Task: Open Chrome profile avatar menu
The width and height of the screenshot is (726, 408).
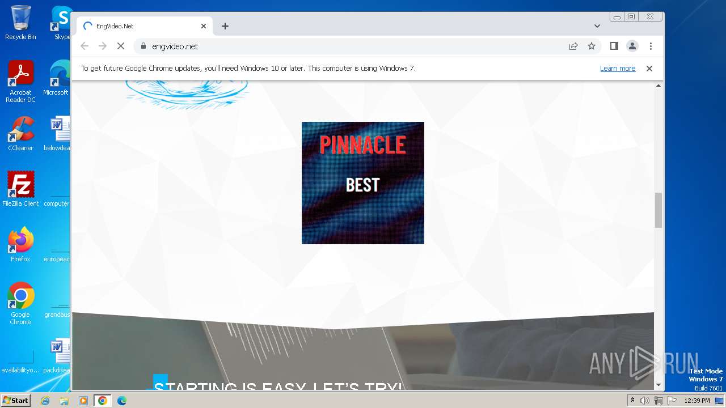Action: coord(632,46)
